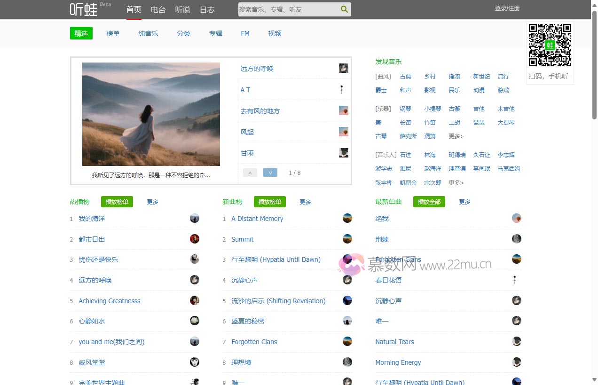
Task: Switch to the 榜单 tab
Action: click(113, 33)
